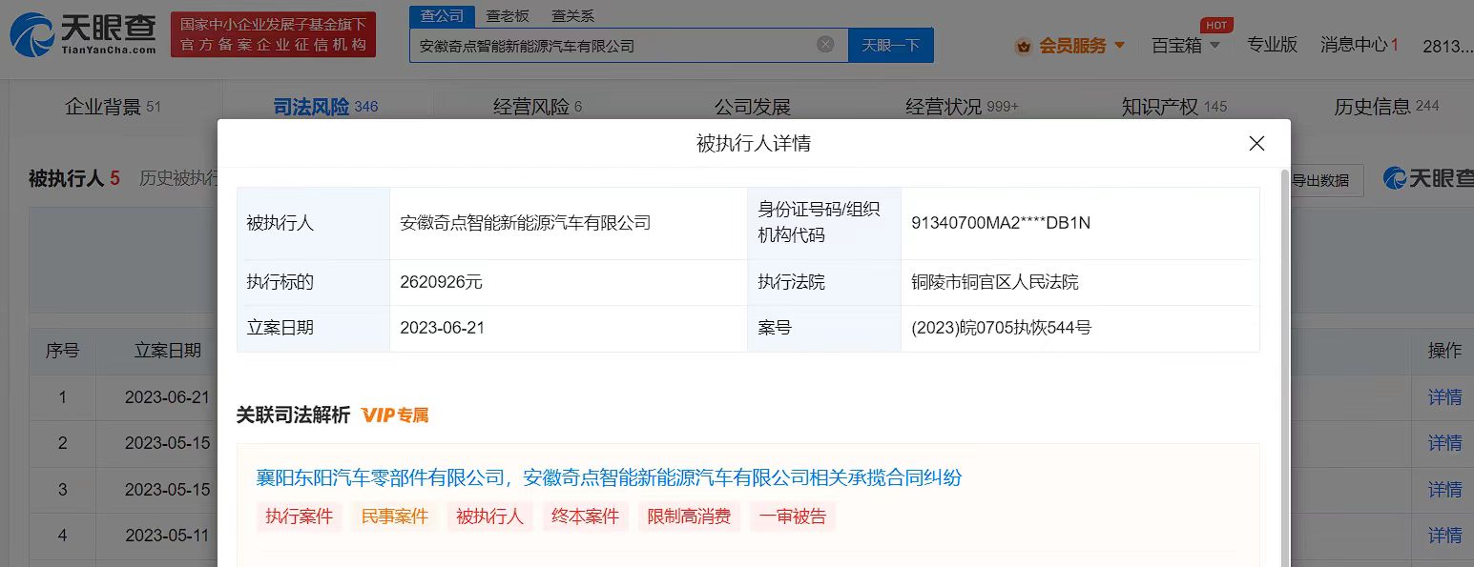Click the company name search input field
This screenshot has height=567, width=1474.
click(611, 46)
